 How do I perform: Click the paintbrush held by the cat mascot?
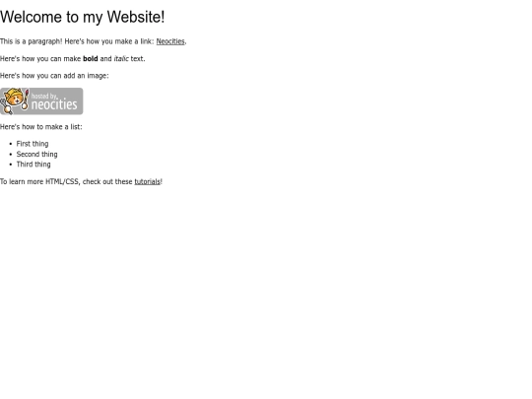tap(26, 99)
